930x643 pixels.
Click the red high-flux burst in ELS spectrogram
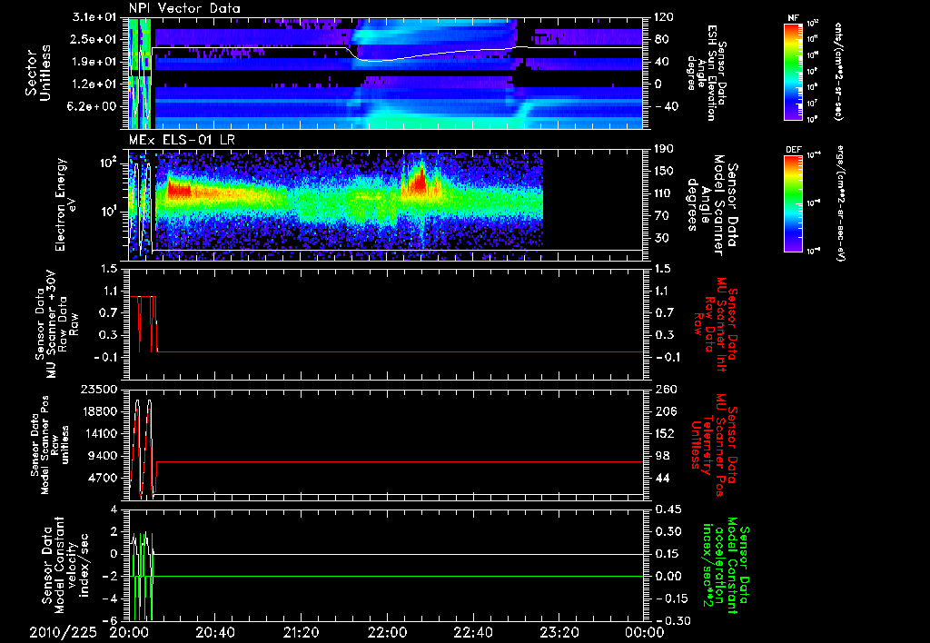(418, 181)
